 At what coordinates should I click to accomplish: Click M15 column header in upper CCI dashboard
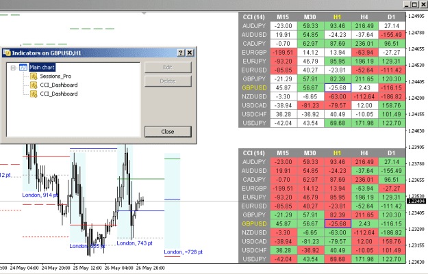click(283, 17)
